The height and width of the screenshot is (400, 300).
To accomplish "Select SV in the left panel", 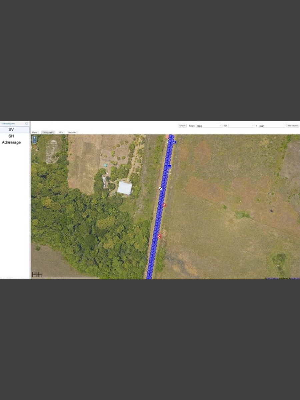I will coord(11,130).
